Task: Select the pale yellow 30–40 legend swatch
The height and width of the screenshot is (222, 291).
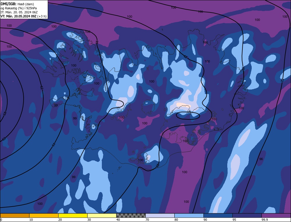Action: pos(102,215)
